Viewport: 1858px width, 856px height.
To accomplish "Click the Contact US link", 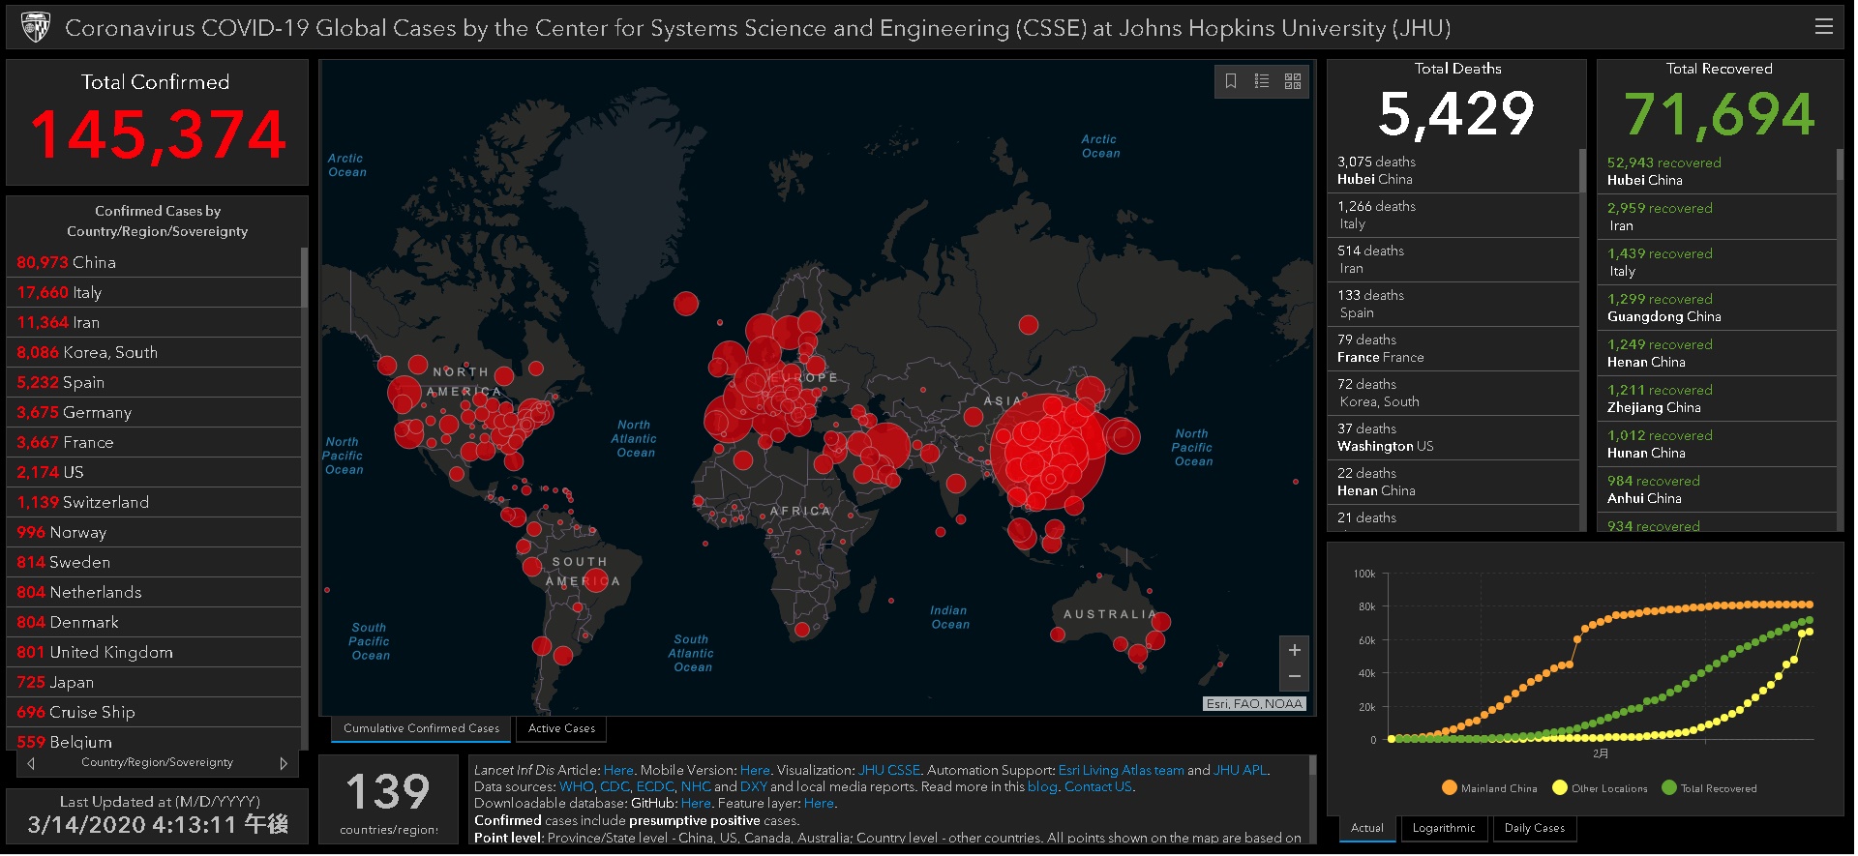I will 1097,787.
